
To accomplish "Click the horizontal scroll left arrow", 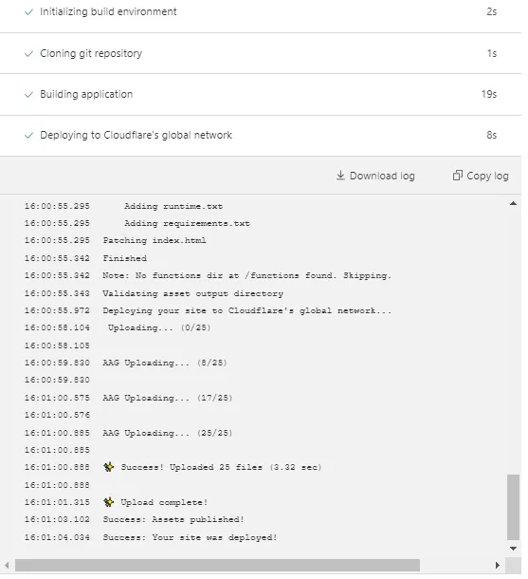I will tap(7, 565).
